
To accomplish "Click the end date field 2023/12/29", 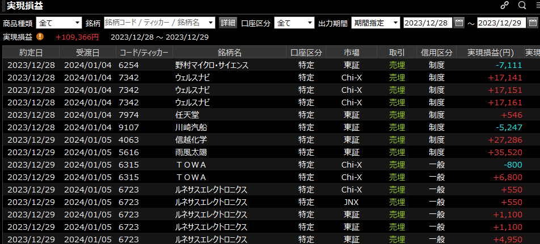I will [501, 23].
